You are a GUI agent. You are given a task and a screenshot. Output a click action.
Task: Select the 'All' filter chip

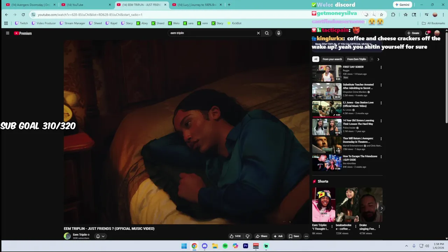pyautogui.click(x=316, y=59)
